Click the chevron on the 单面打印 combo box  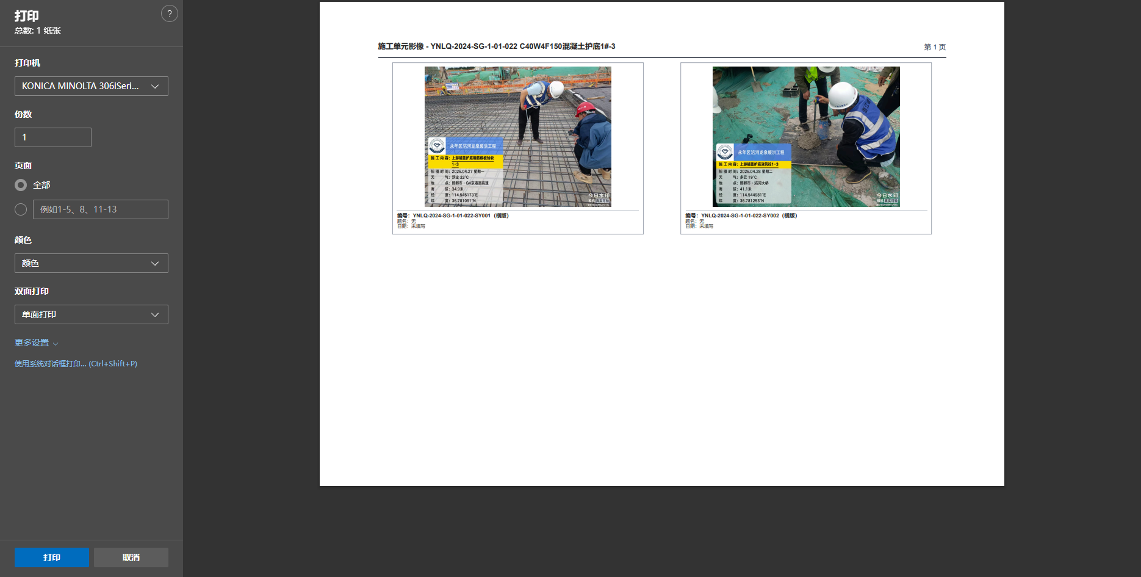tap(155, 314)
